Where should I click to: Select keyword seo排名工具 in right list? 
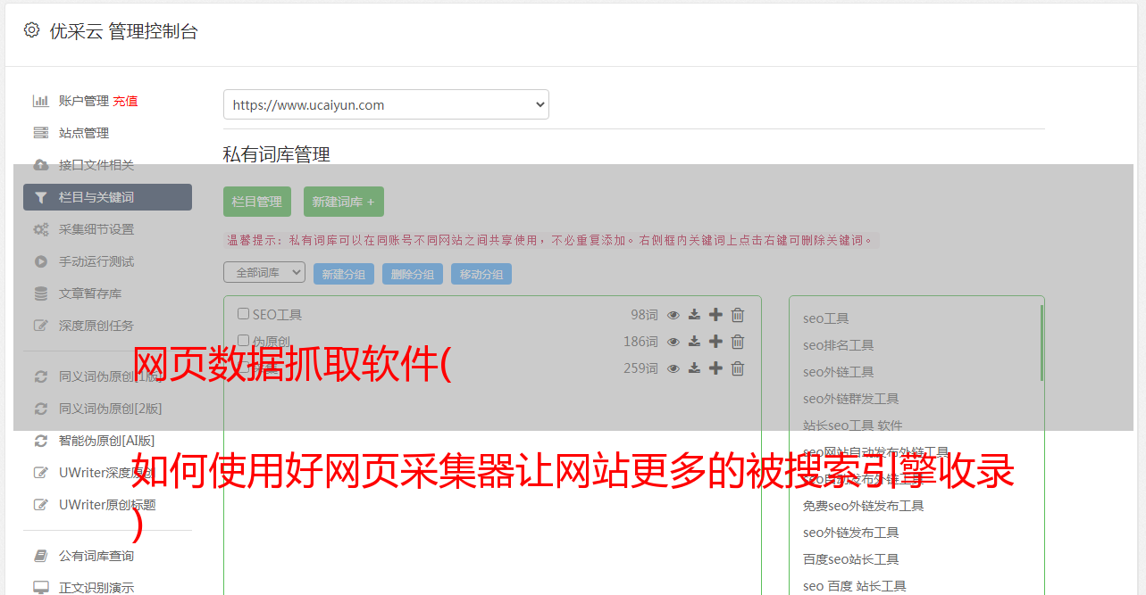click(838, 345)
